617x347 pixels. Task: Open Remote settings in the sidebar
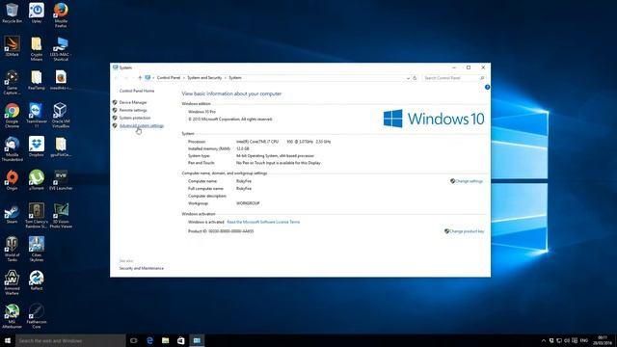pos(133,110)
